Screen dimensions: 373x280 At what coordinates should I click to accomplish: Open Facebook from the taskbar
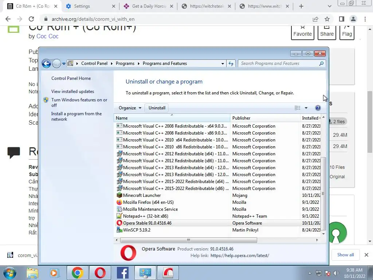[x=123, y=273]
